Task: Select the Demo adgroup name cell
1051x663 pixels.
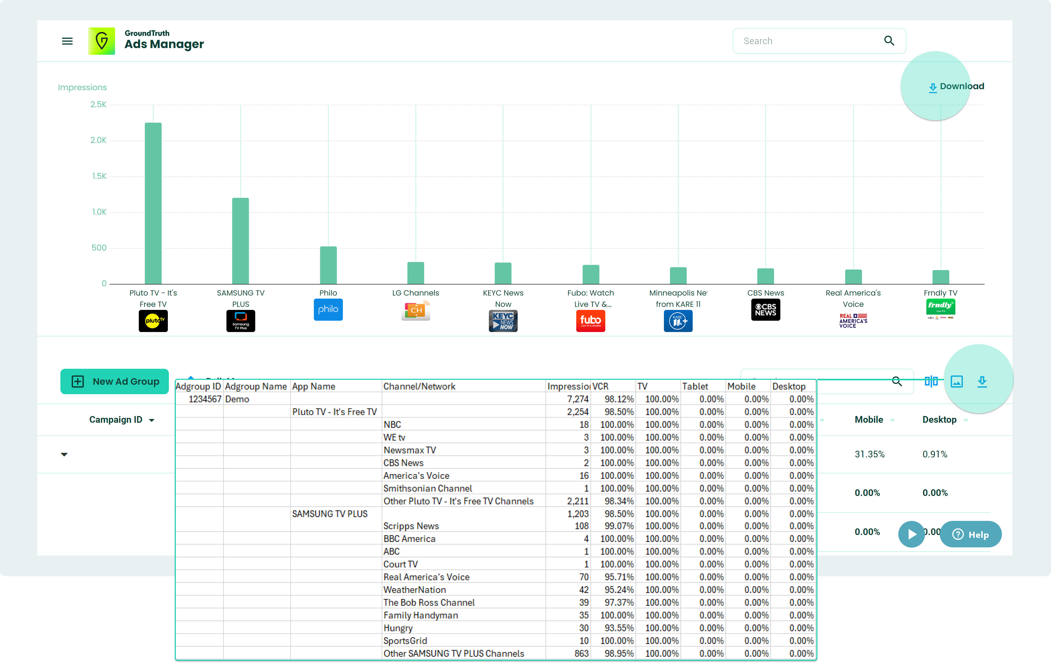Action: [257, 399]
